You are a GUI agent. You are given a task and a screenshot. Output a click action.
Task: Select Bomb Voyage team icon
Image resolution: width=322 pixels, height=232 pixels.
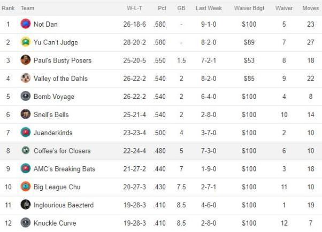click(x=26, y=96)
